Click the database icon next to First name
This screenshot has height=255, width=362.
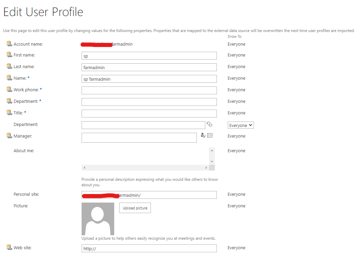click(x=8, y=54)
